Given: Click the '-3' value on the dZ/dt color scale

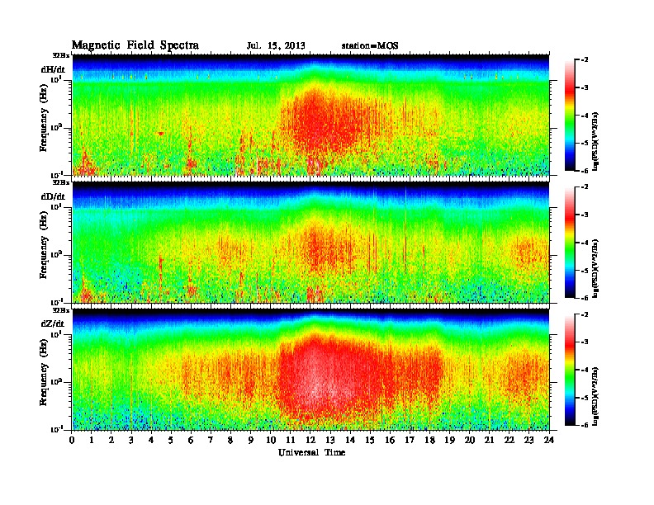Looking at the screenshot, I should (x=585, y=342).
